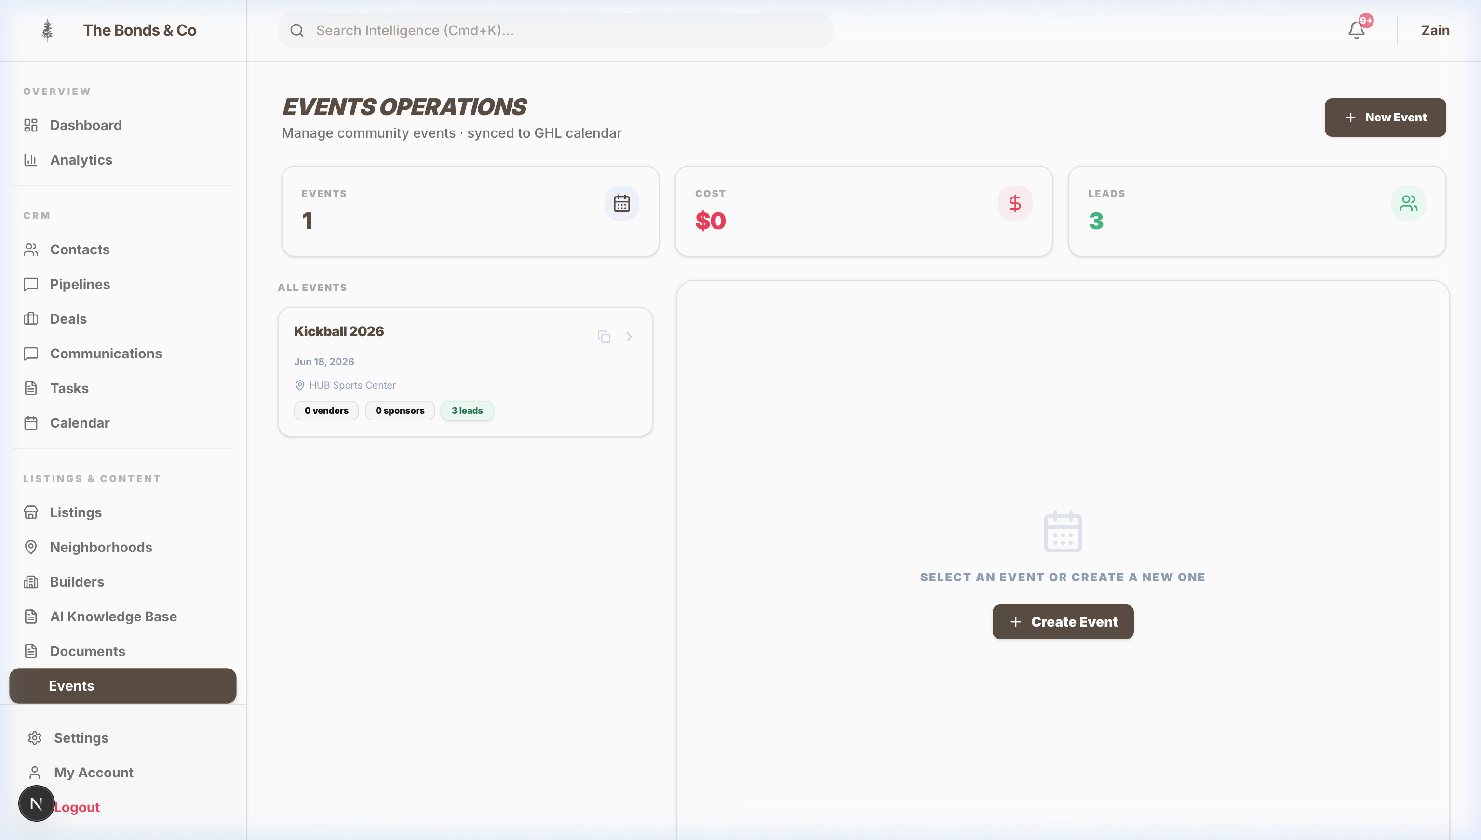Click the Communications chat icon
Image resolution: width=1481 pixels, height=840 pixels.
click(30, 353)
